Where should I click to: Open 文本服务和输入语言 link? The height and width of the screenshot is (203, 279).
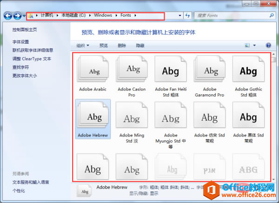click(x=31, y=182)
